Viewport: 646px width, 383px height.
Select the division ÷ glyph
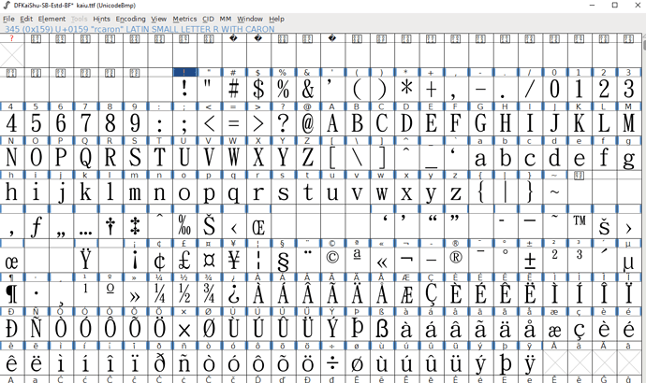coord(333,363)
